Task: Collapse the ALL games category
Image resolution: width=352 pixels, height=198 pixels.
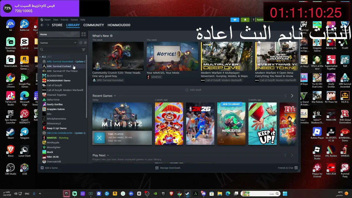Action: [x=40, y=57]
